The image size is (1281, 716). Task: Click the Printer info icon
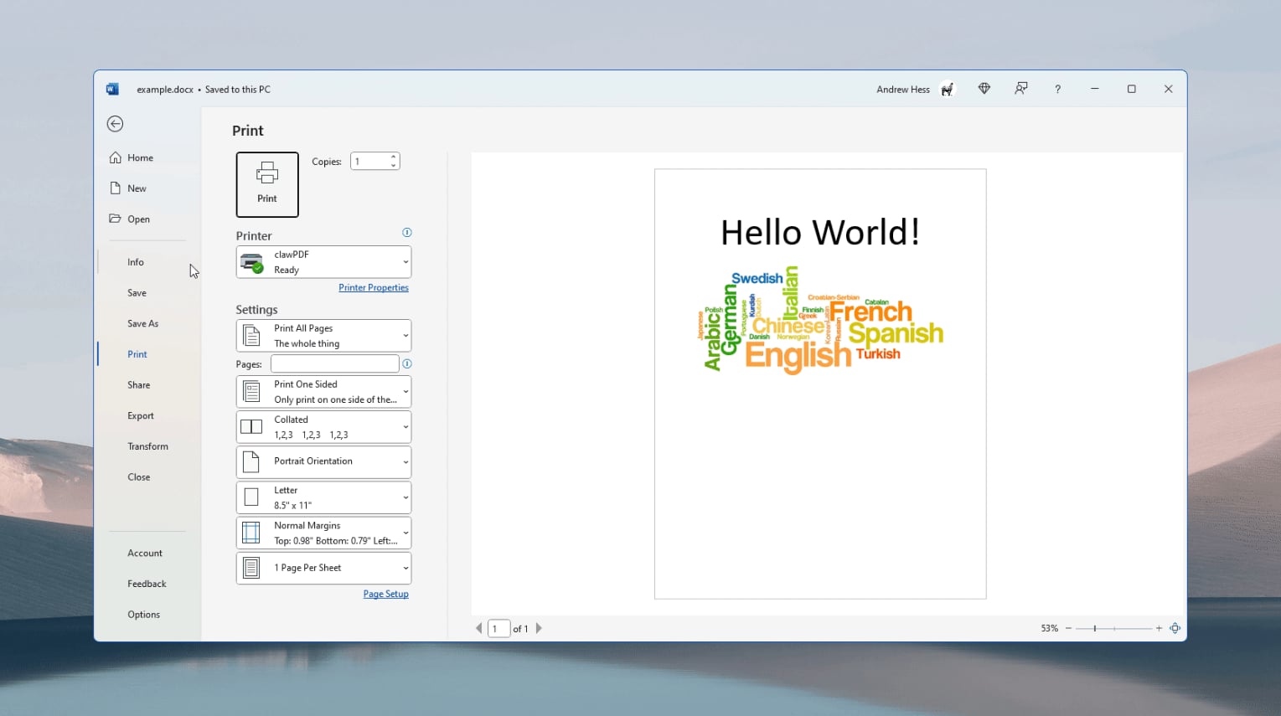coord(407,233)
